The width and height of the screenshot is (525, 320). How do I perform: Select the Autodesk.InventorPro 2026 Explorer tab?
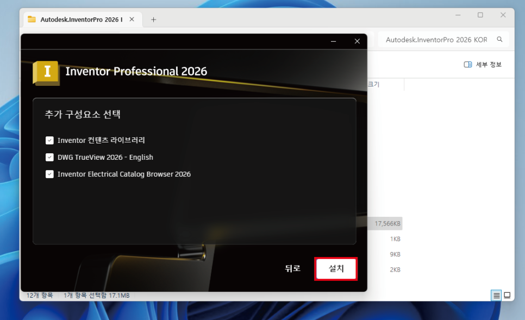click(x=82, y=20)
